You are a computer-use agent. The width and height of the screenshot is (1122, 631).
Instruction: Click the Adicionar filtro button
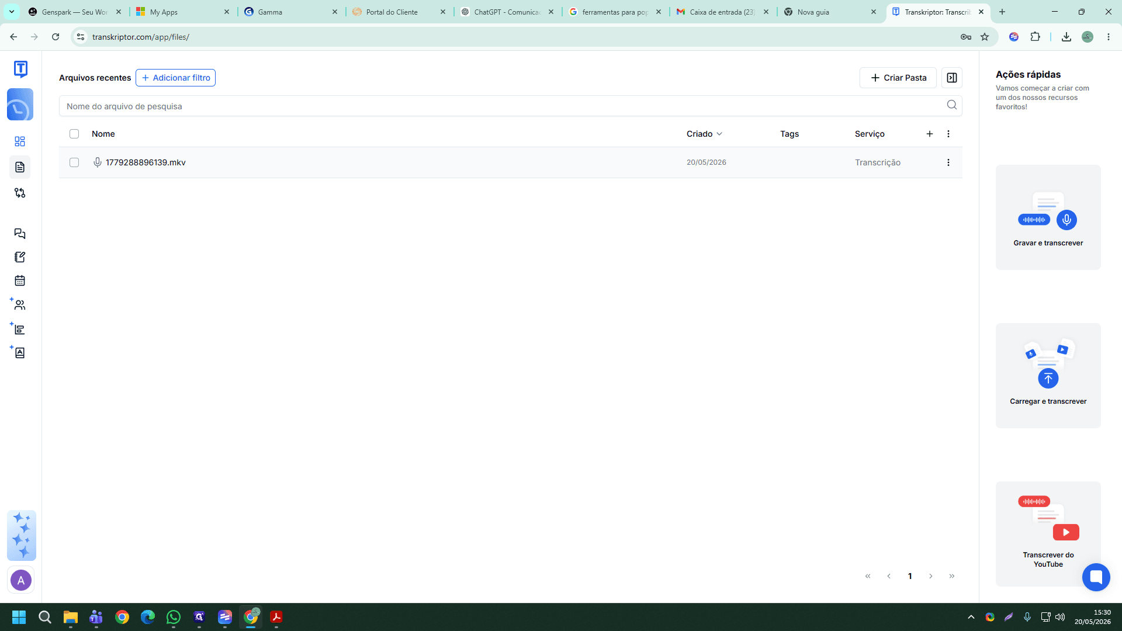point(175,78)
